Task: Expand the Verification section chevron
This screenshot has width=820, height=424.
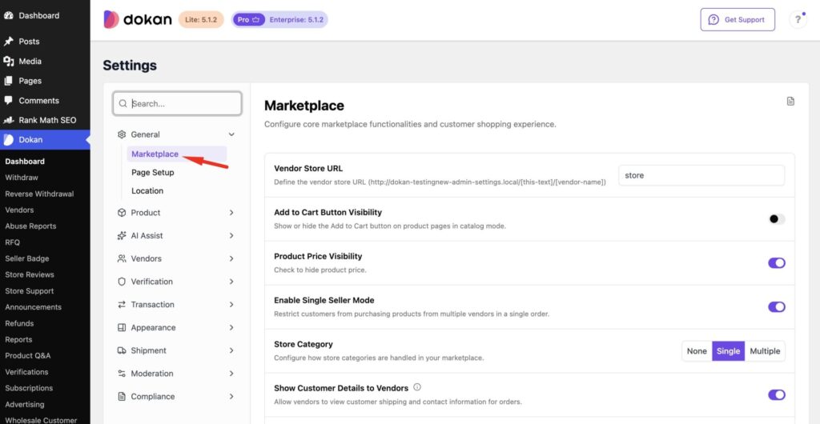Action: click(231, 282)
